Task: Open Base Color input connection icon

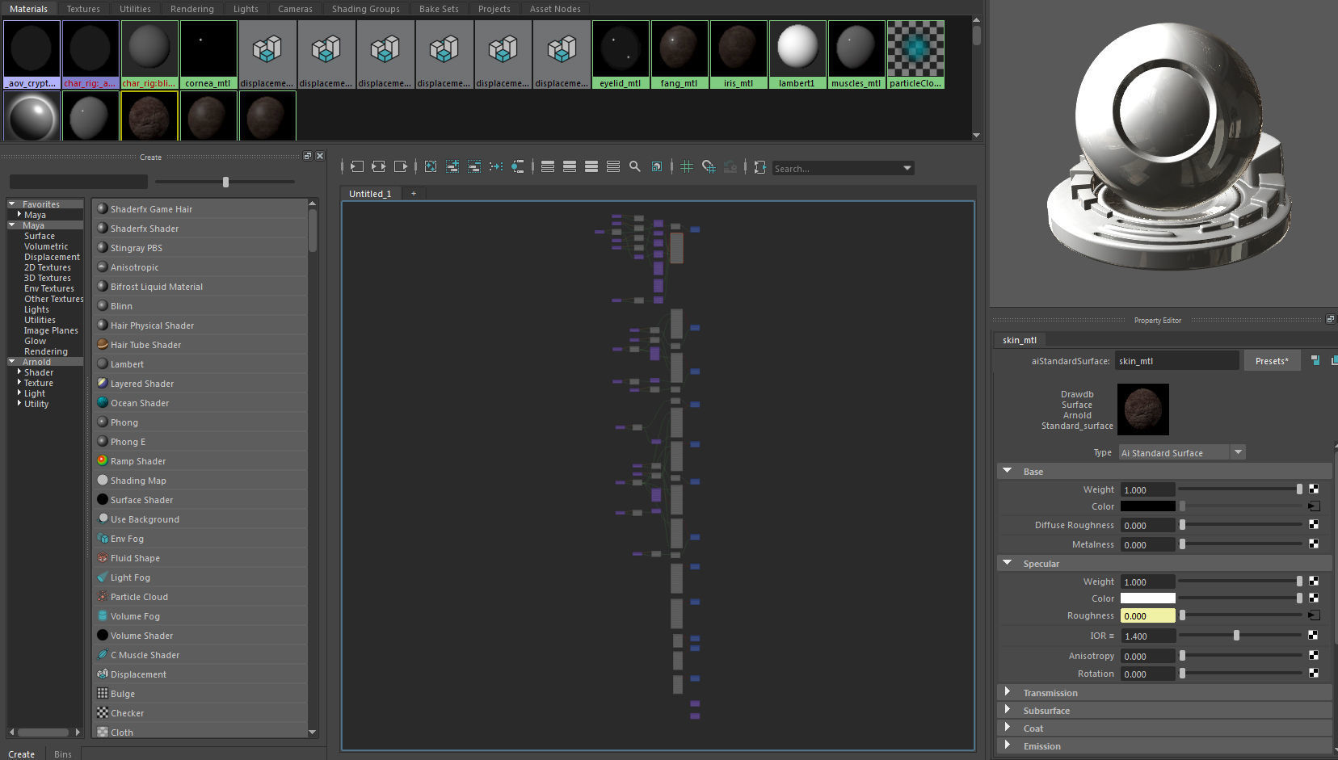Action: pyautogui.click(x=1314, y=506)
